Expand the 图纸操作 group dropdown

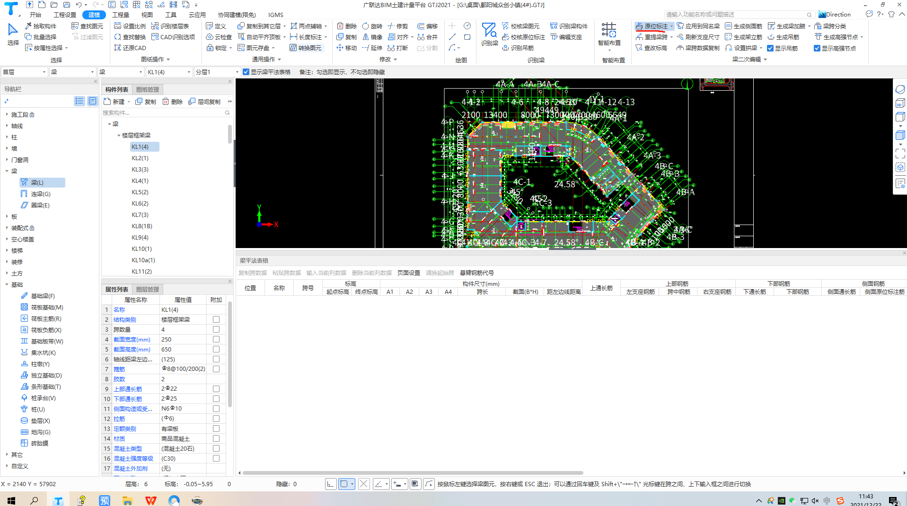(155, 59)
